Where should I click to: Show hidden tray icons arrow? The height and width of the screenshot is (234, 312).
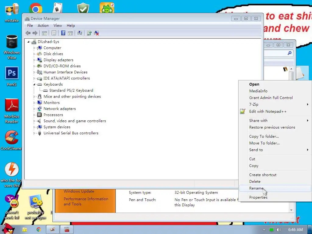click(x=264, y=230)
